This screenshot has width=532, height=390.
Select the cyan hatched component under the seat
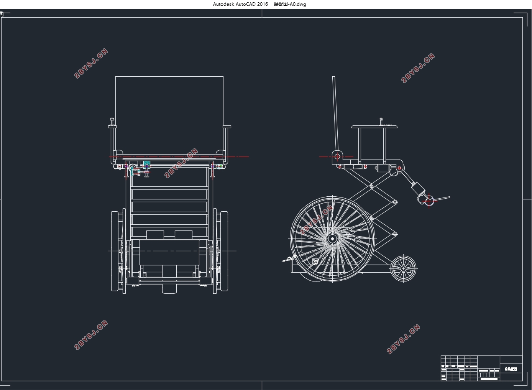click(x=147, y=164)
